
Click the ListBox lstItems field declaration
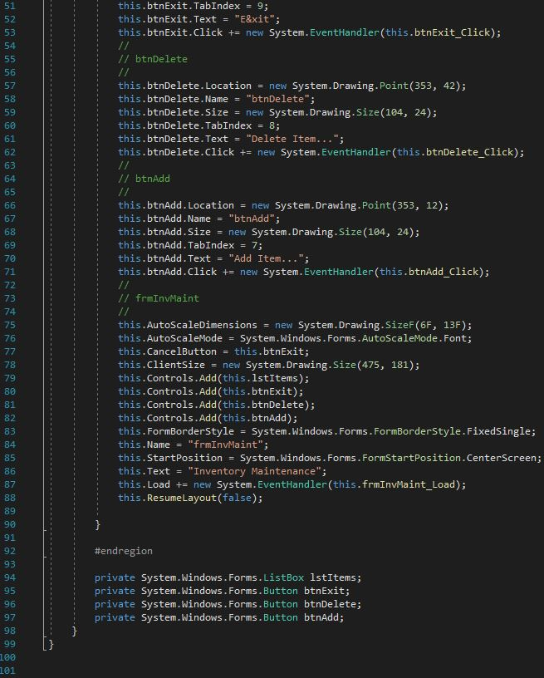click(x=228, y=578)
